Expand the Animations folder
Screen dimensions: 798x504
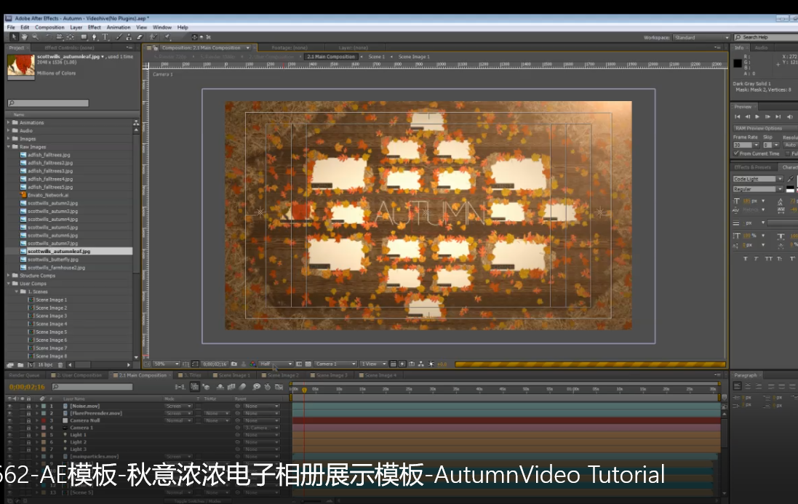tap(9, 123)
